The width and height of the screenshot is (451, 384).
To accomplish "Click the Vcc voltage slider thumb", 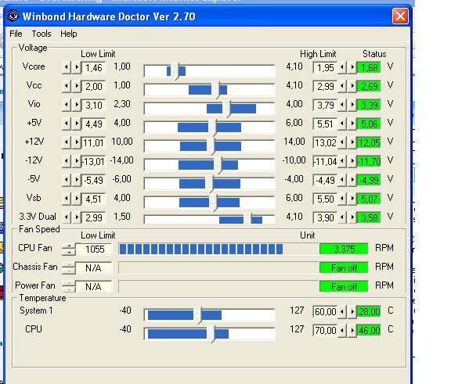I will point(215,90).
